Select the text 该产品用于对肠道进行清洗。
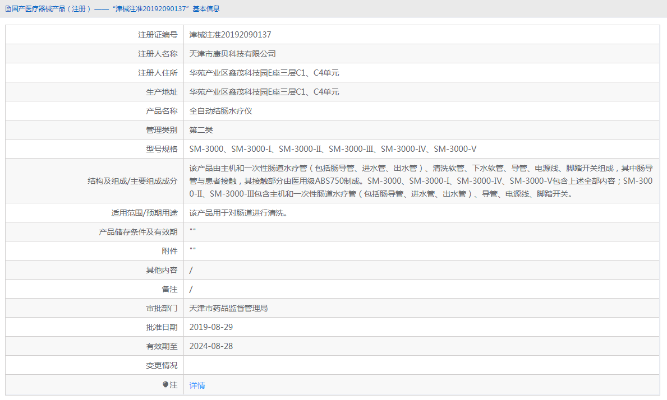This screenshot has width=667, height=400. (238, 213)
